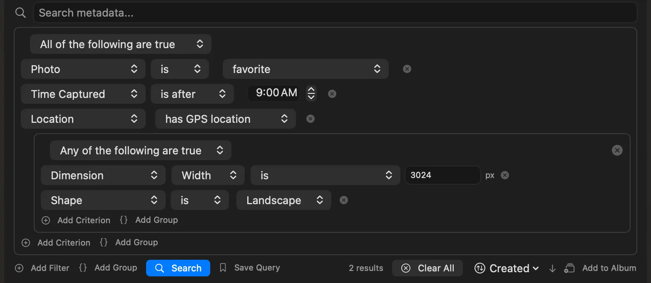Remove the Photo is favorite criterion
This screenshot has height=283, width=651.
(407, 69)
